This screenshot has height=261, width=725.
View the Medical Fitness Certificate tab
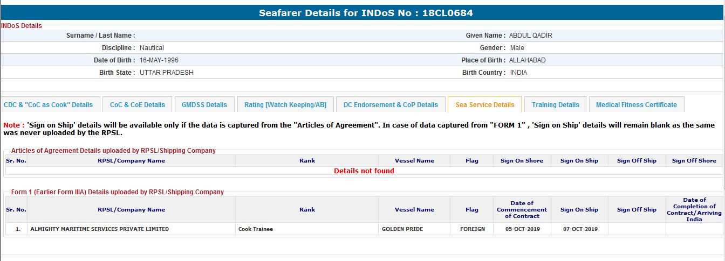tap(636, 105)
